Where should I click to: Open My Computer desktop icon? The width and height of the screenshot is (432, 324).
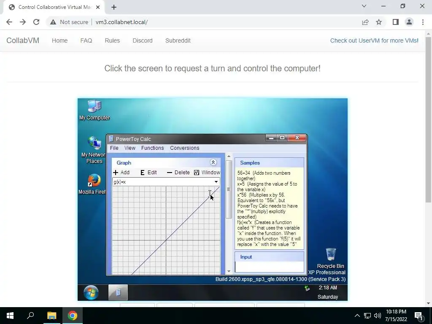(94, 110)
